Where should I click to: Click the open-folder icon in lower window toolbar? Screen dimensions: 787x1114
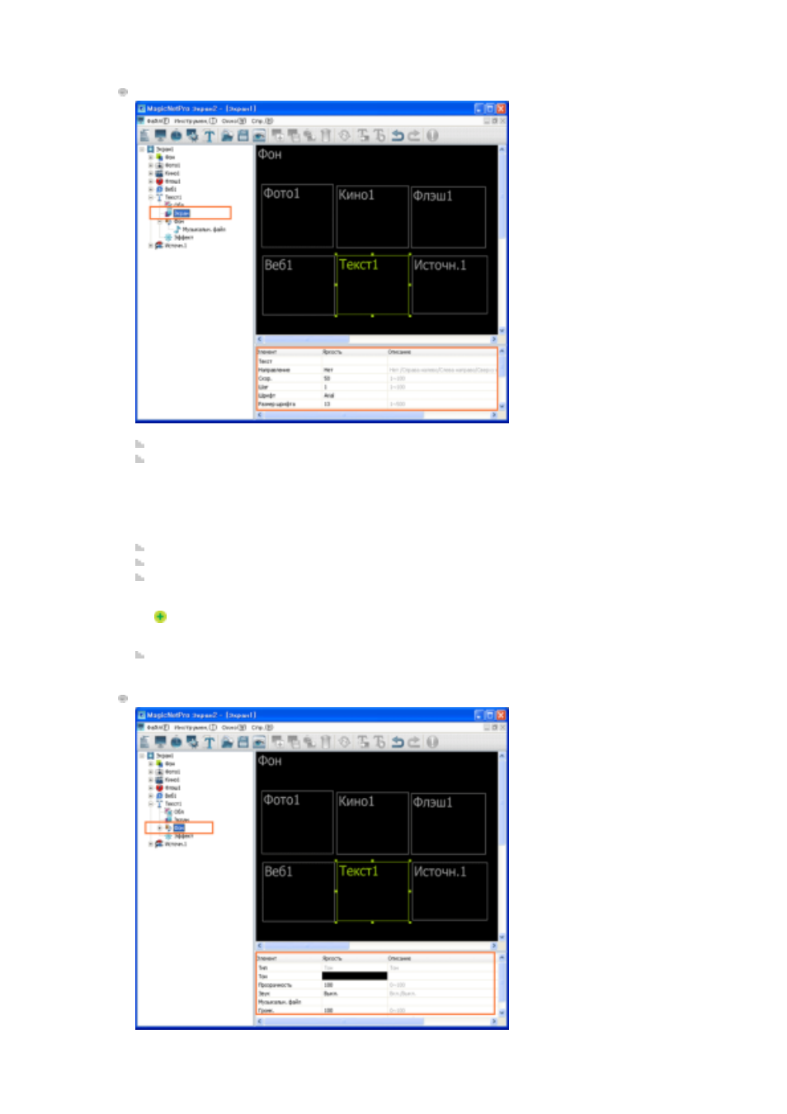point(228,742)
